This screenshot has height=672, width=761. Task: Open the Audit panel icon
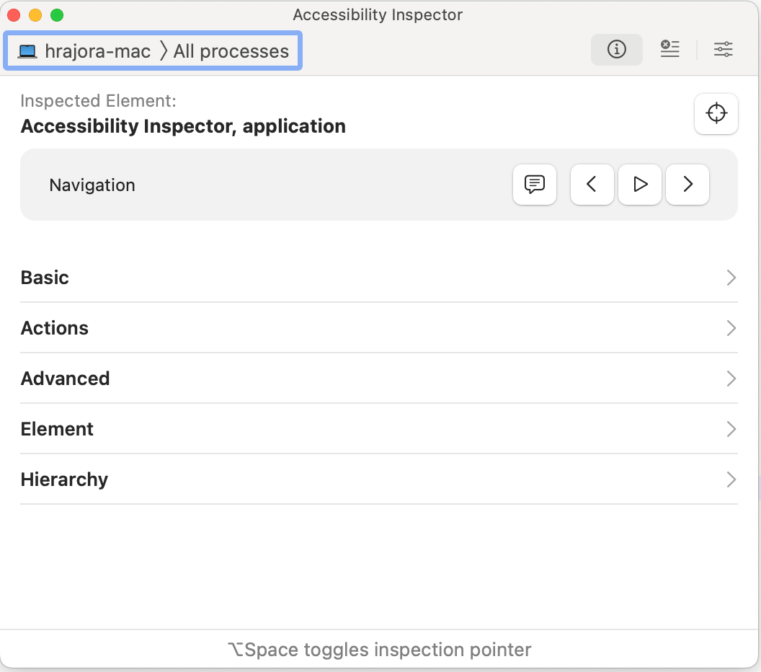[669, 50]
